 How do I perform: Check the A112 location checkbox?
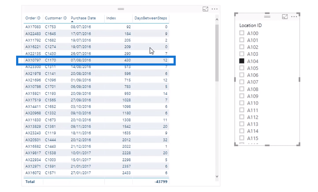click(241, 117)
